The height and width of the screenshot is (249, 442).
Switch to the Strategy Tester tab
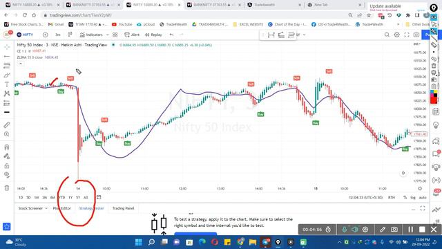pos(91,208)
